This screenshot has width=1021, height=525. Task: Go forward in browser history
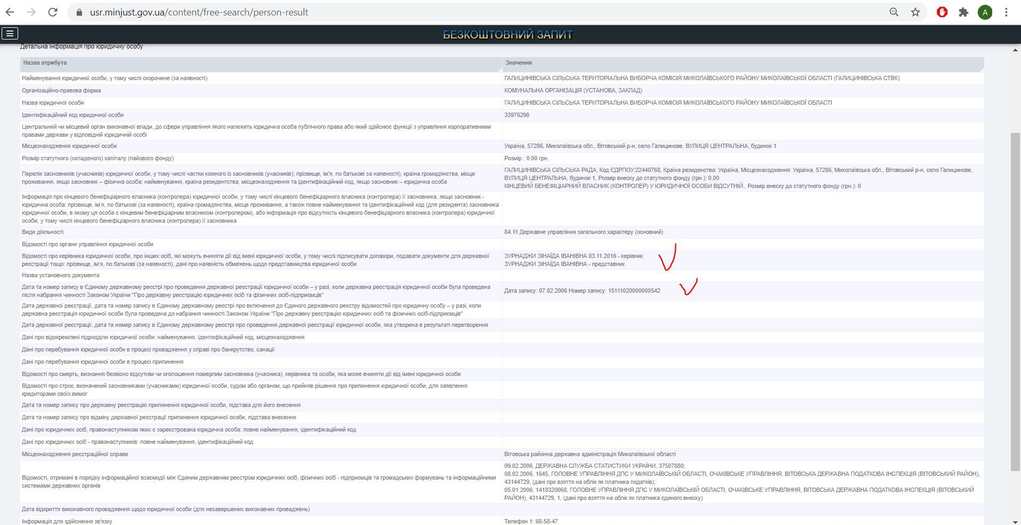coord(31,12)
